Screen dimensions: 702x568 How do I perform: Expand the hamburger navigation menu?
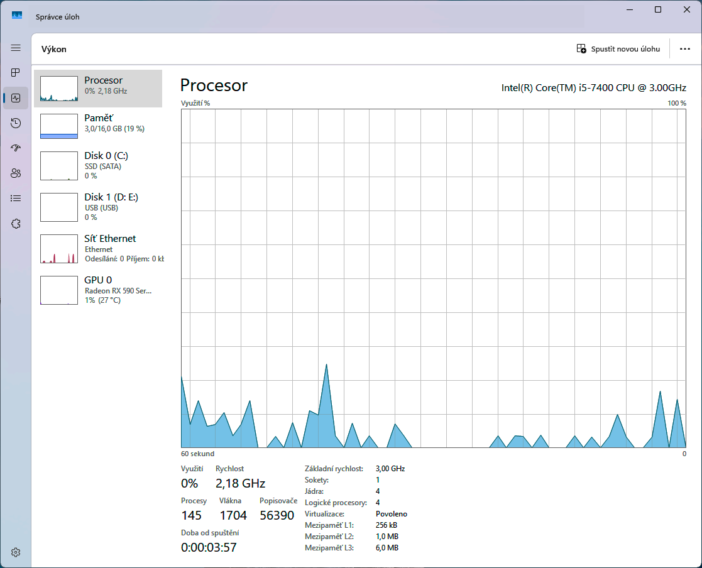16,48
